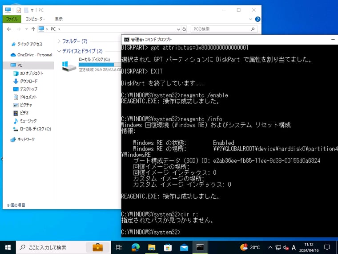This screenshot has width=338, height=254.
Task: Click the C: drive free space bar
Action: pyautogui.click(x=100, y=65)
